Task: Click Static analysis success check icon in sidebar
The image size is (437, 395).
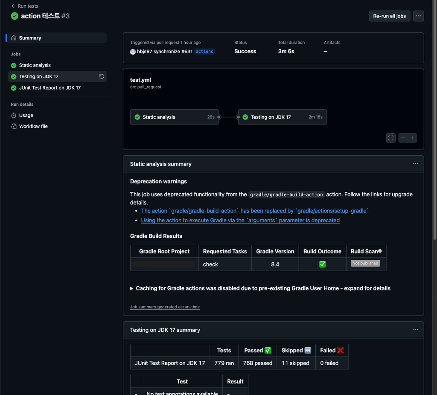Action: pos(14,65)
